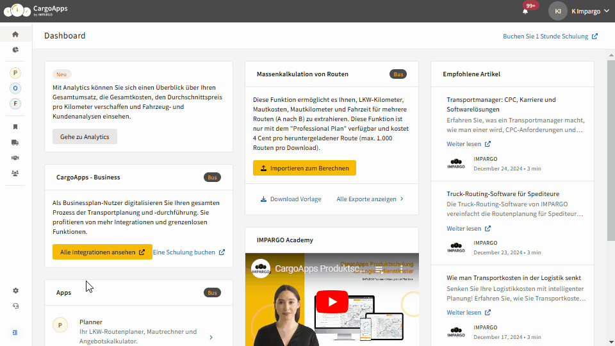The width and height of the screenshot is (615, 346).
Task: Open the K Impargo user dropdown
Action: click(590, 12)
